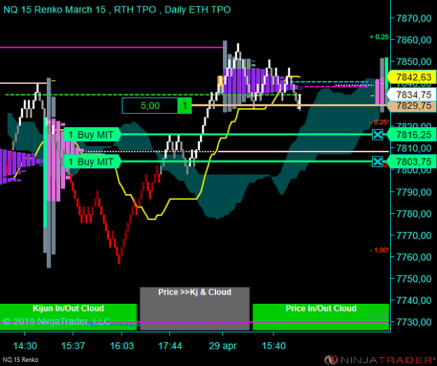Click the Price In/Out Cloud indicator panel
The height and width of the screenshot is (366, 437).
[x=320, y=316]
